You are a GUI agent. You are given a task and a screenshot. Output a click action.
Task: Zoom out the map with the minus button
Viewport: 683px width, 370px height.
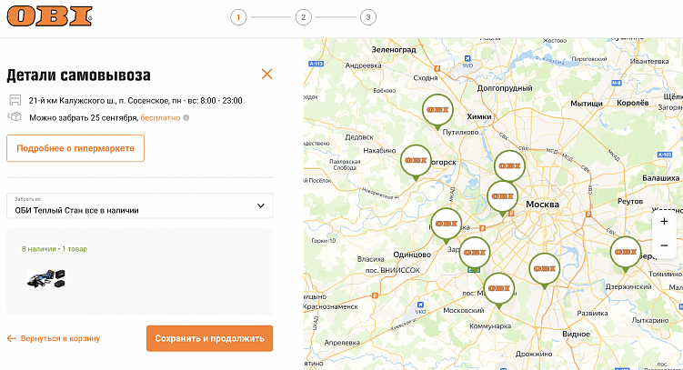click(664, 245)
